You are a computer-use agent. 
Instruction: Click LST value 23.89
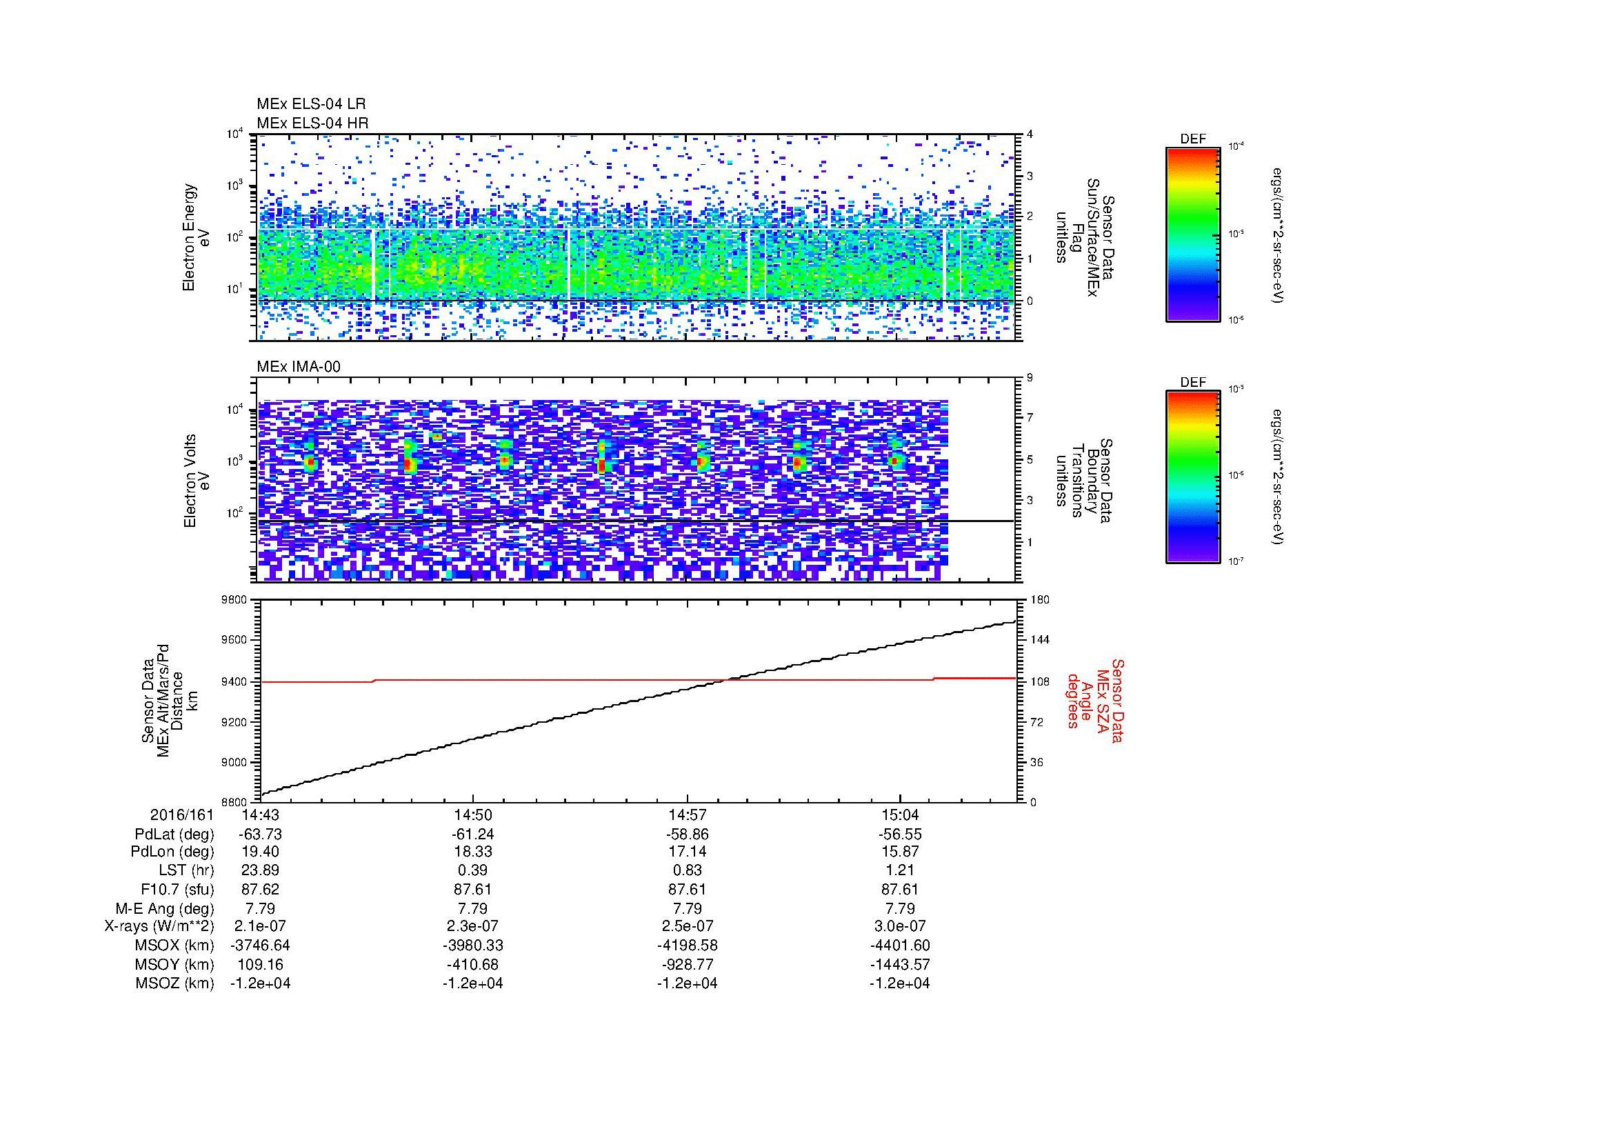point(260,871)
